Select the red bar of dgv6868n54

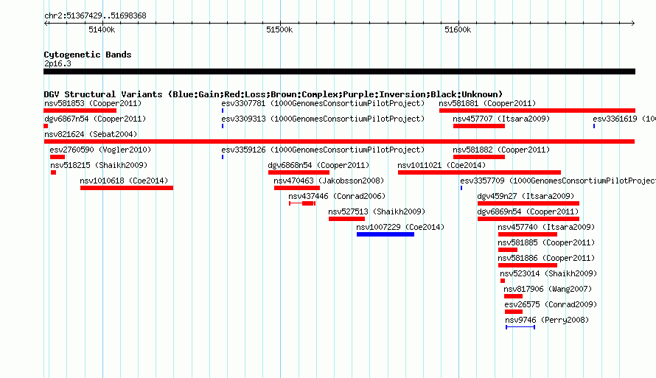pos(299,172)
